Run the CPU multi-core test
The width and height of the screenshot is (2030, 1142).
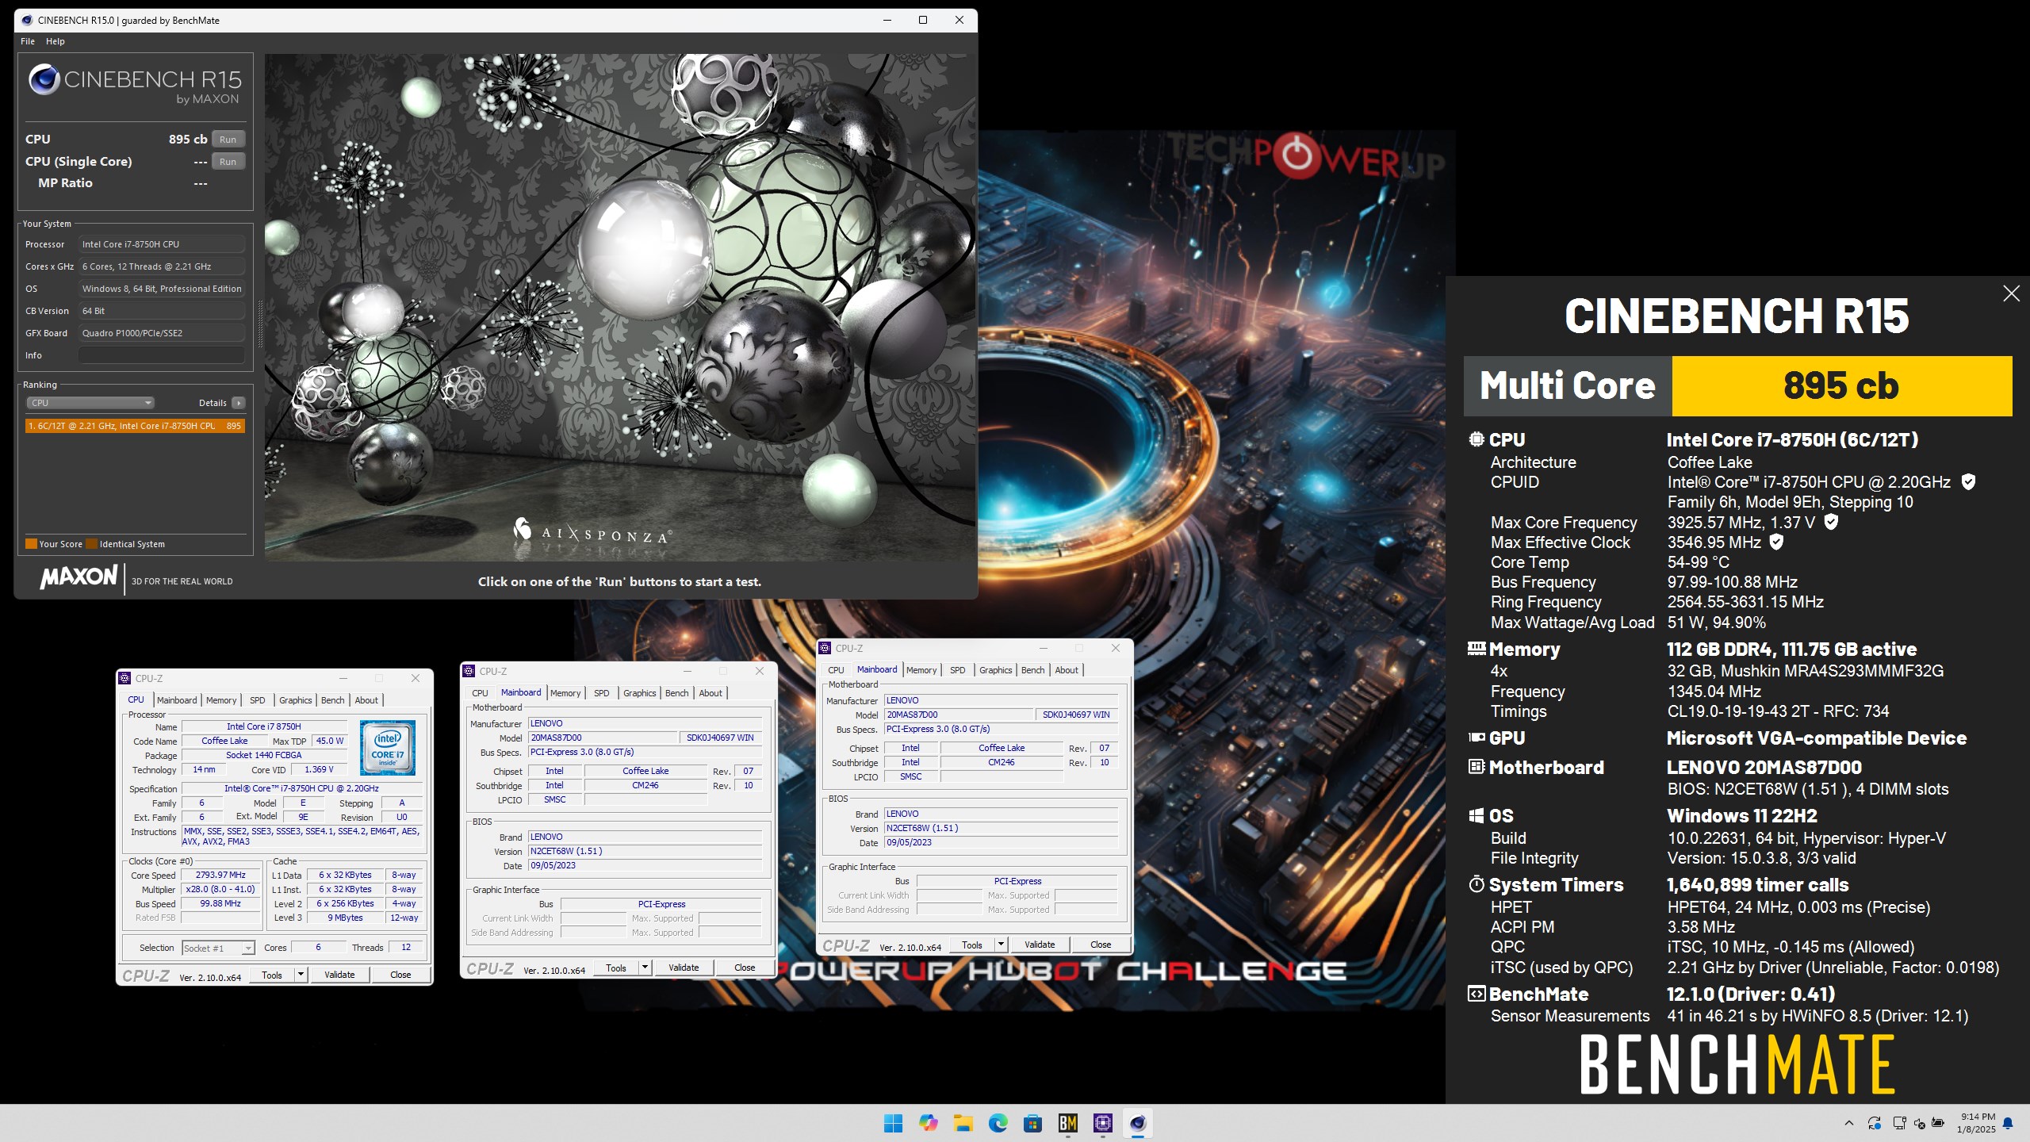pyautogui.click(x=228, y=140)
